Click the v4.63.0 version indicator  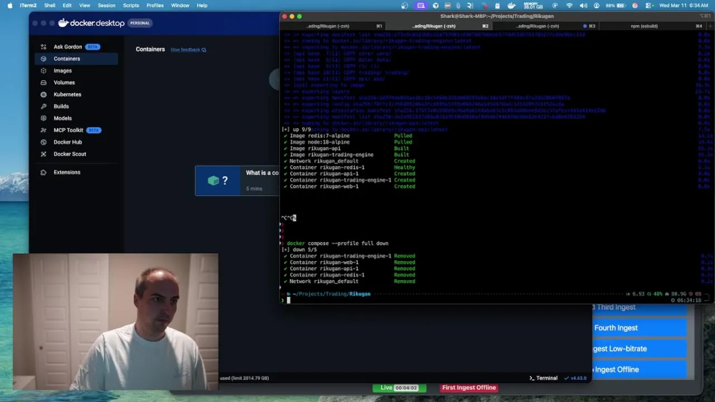click(576, 378)
